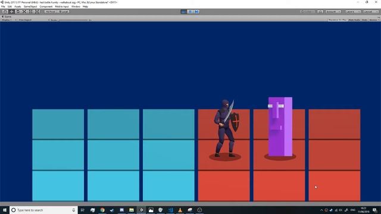Open the Free Aspect dropdown

pyautogui.click(x=34, y=20)
